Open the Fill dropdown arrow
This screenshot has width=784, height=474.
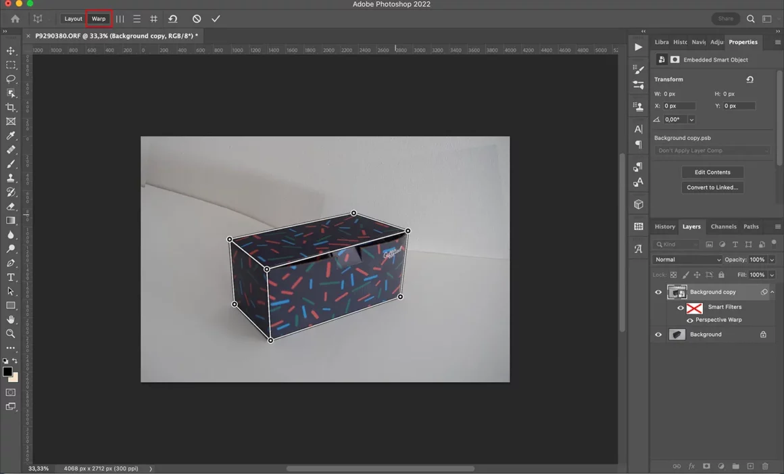(x=772, y=275)
